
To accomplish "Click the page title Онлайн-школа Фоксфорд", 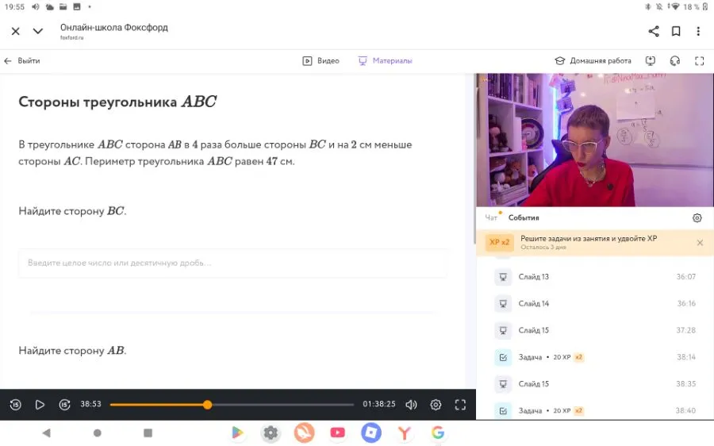I will tap(113, 27).
